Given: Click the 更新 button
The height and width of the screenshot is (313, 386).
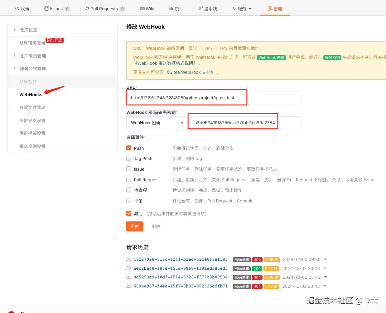Looking at the screenshot, I should tap(135, 226).
